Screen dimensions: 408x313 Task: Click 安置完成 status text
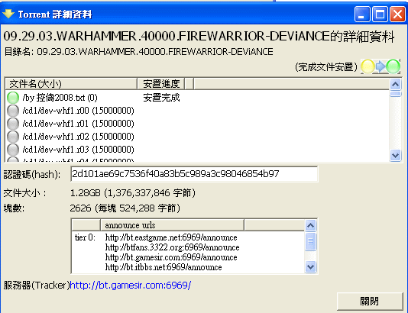click(x=161, y=98)
